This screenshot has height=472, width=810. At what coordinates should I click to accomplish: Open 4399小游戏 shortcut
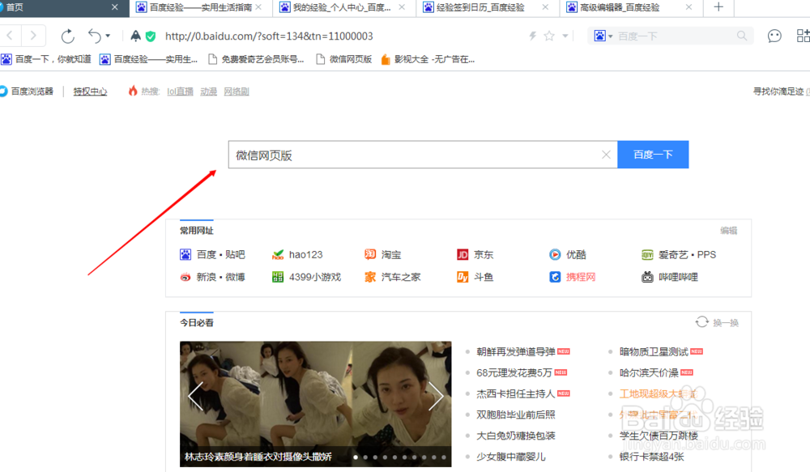click(x=306, y=278)
